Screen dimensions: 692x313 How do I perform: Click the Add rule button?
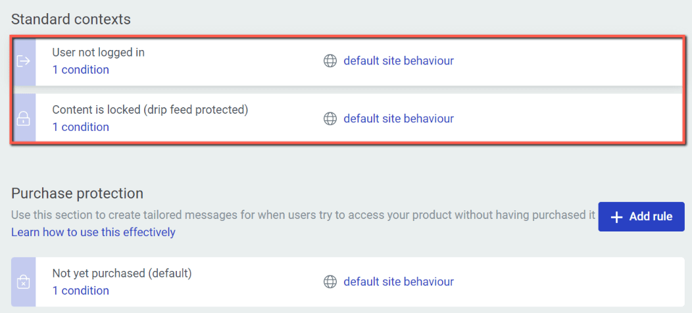tap(641, 217)
